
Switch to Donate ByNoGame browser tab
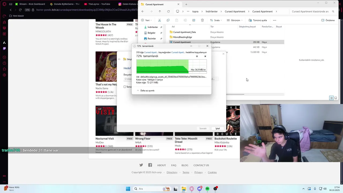(x=65, y=4)
